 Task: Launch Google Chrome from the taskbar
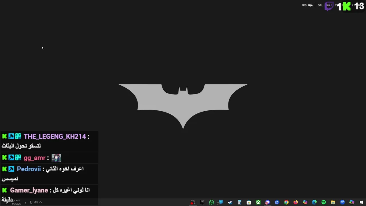pos(286,202)
